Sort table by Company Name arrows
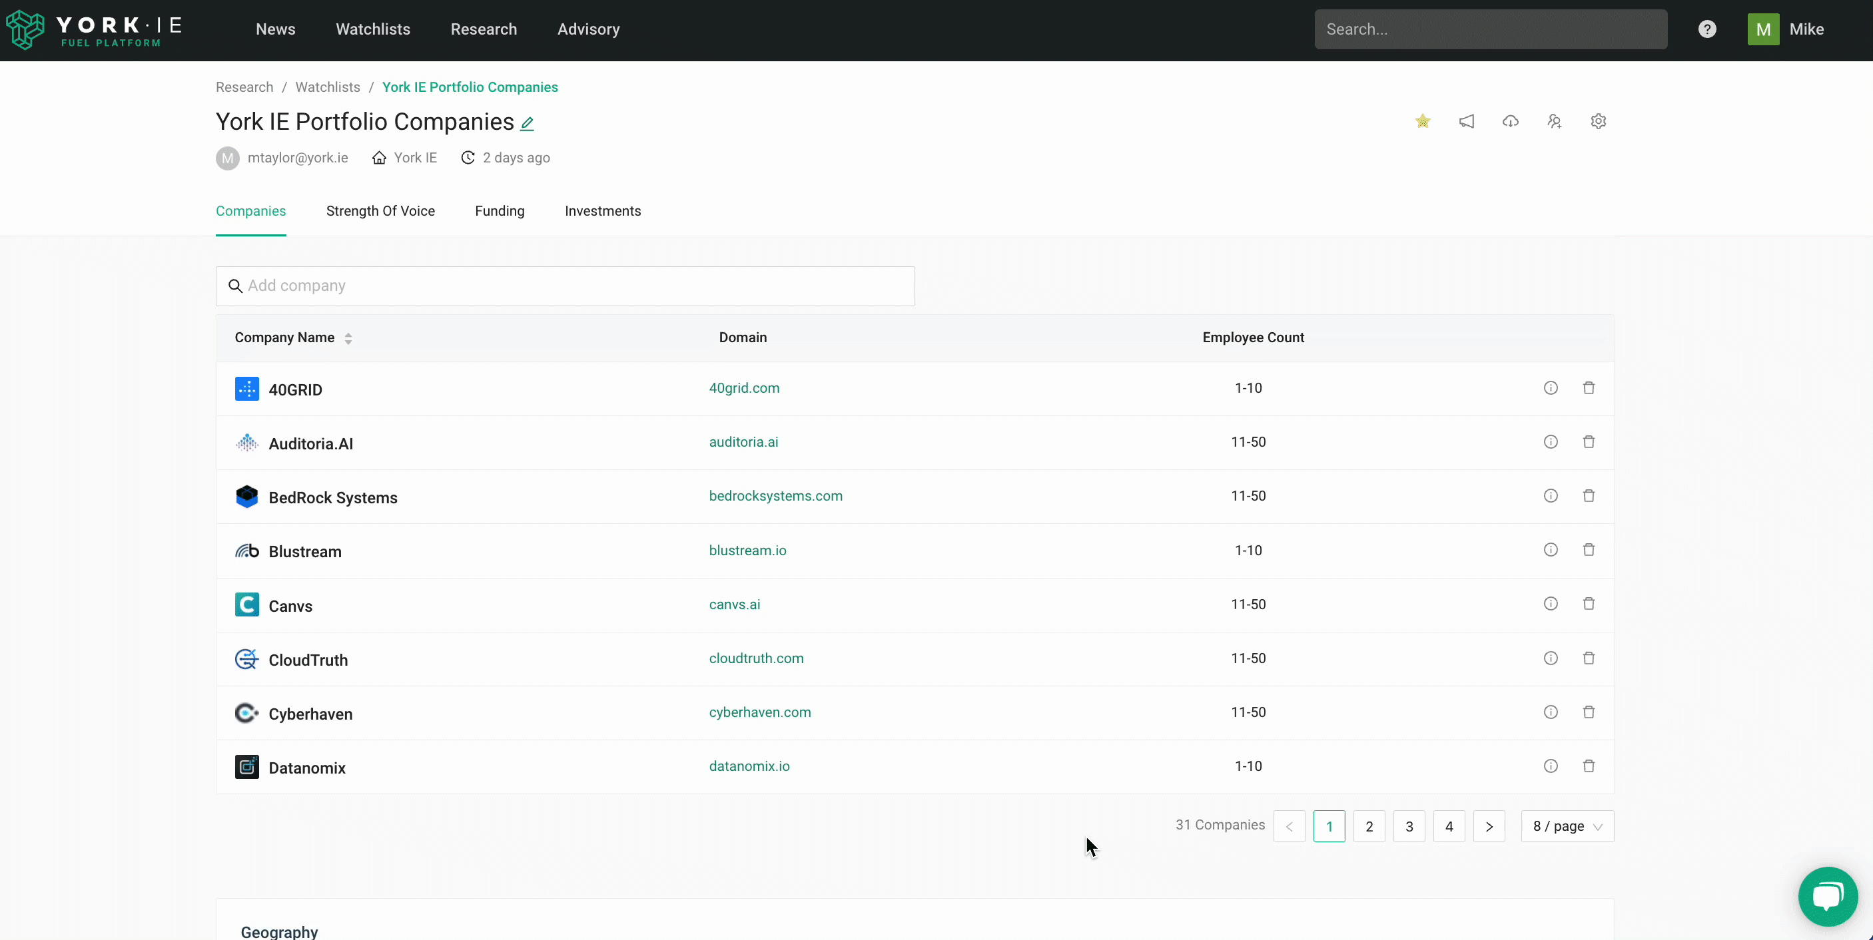This screenshot has width=1873, height=940. (348, 338)
